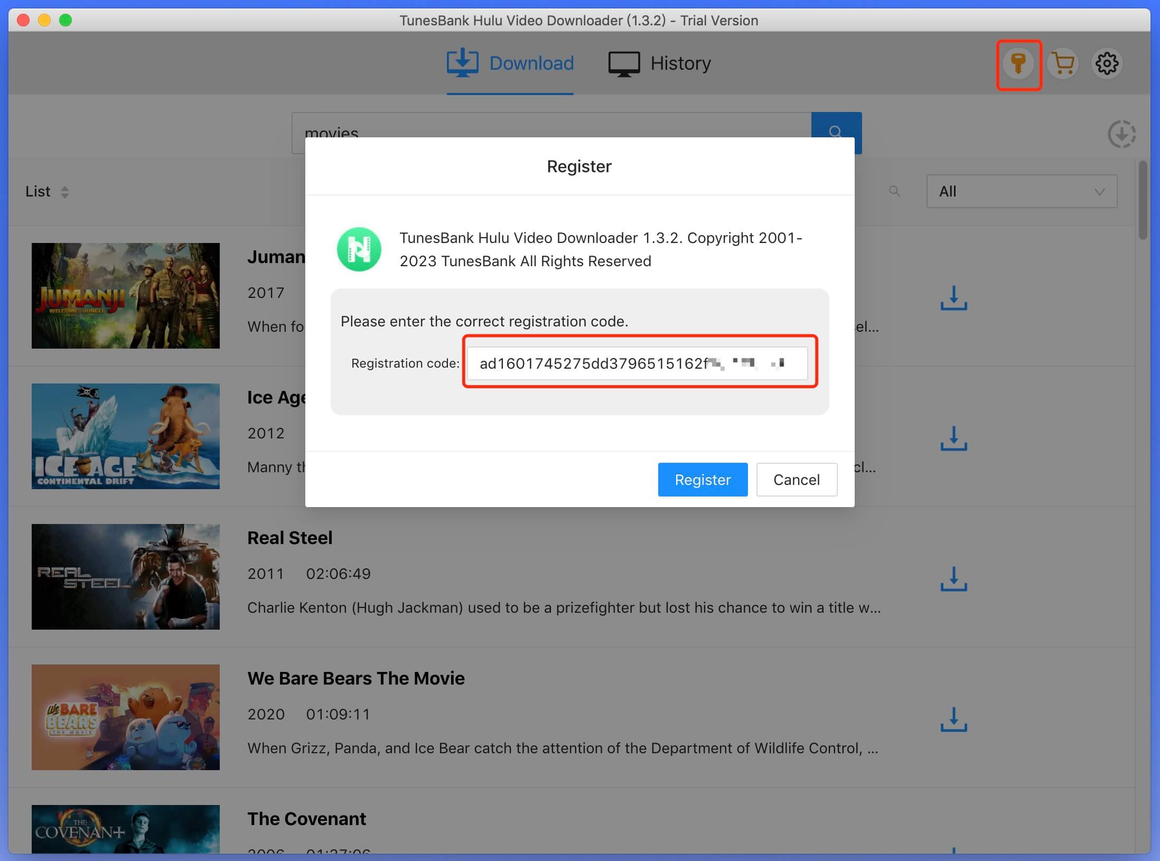Toggle the List sort arrows
Viewport: 1160px width, 861px height.
[65, 192]
